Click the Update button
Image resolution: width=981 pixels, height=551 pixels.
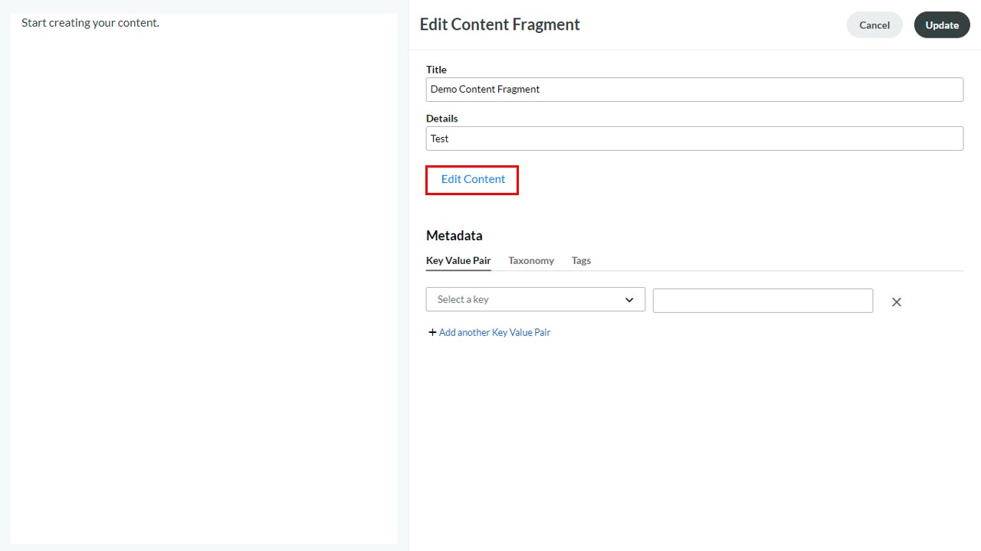942,25
